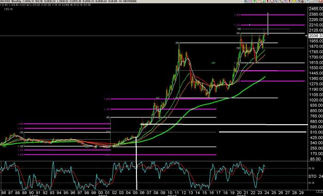
Task: Click the 170.00 price axis label
Action: point(316,154)
